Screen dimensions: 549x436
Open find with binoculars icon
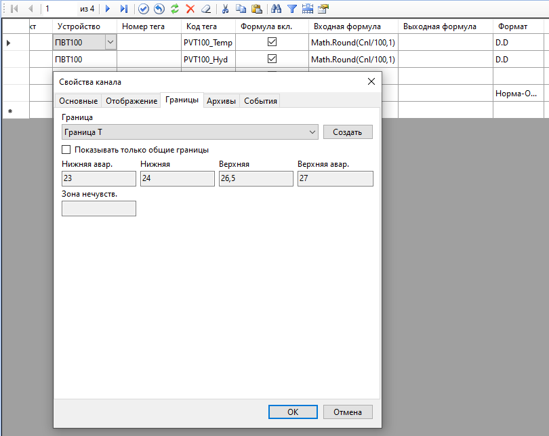tap(277, 9)
